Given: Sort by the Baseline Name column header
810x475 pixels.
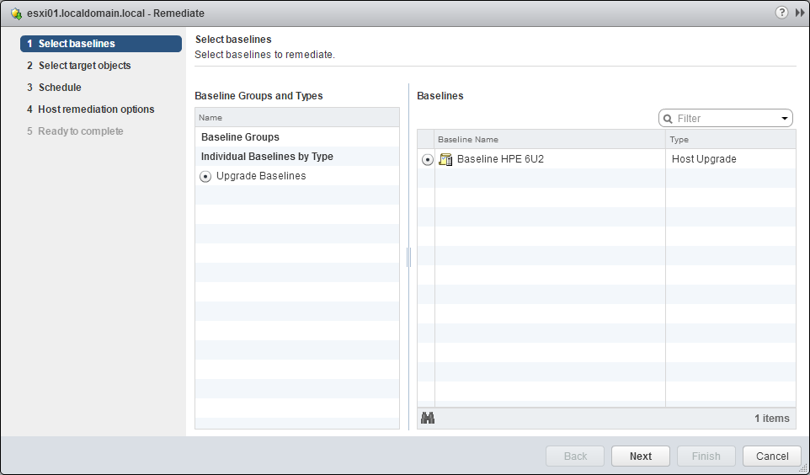Looking at the screenshot, I should tap(549, 140).
